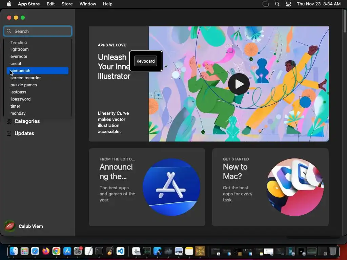
Task: Open Preview from the Dock
Action: pyautogui.click(x=179, y=251)
